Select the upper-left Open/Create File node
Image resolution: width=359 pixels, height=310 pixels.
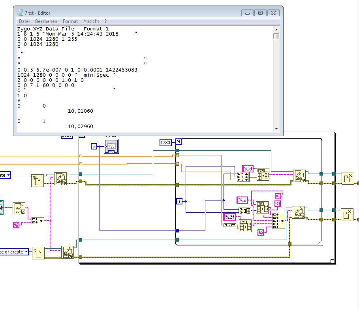coord(38,180)
